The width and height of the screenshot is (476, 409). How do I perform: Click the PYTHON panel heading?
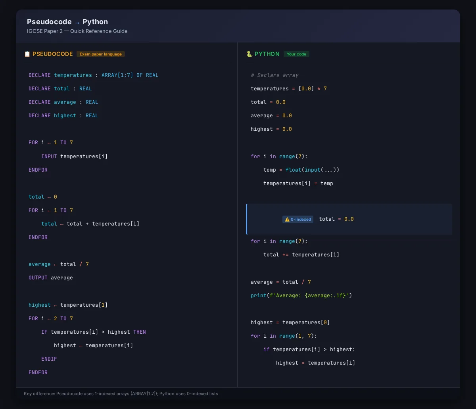267,54
